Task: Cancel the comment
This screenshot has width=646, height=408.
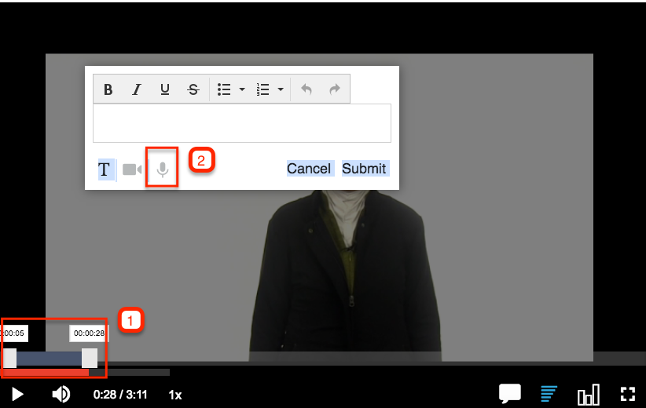Action: point(309,169)
